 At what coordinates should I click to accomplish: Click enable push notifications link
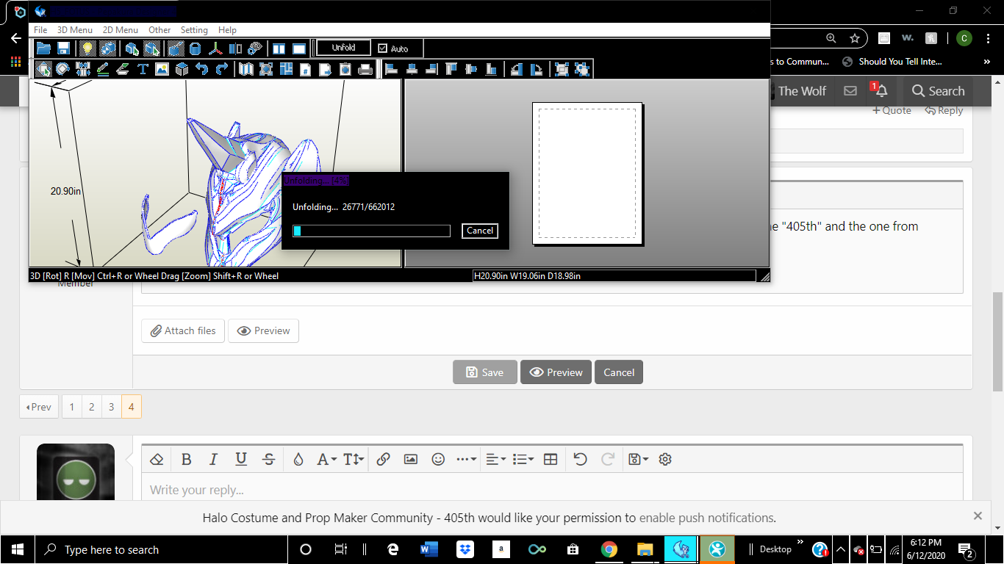[707, 518]
